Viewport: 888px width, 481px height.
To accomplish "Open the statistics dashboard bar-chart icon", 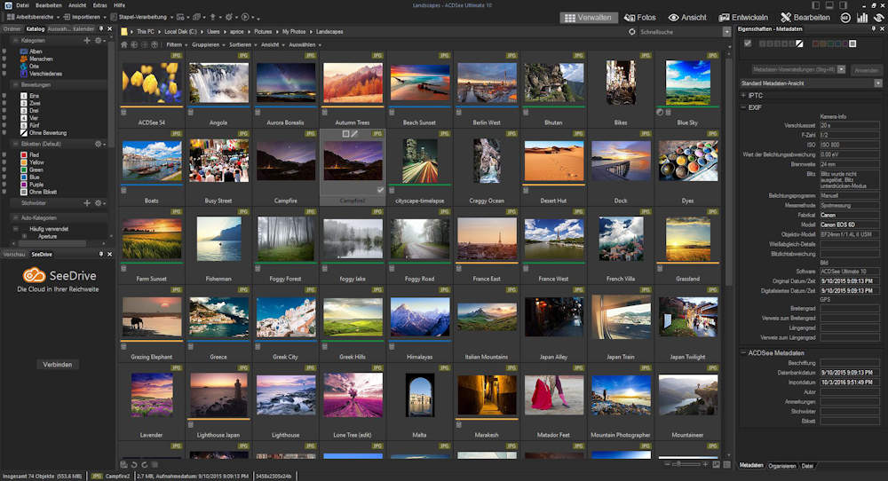I will [861, 17].
